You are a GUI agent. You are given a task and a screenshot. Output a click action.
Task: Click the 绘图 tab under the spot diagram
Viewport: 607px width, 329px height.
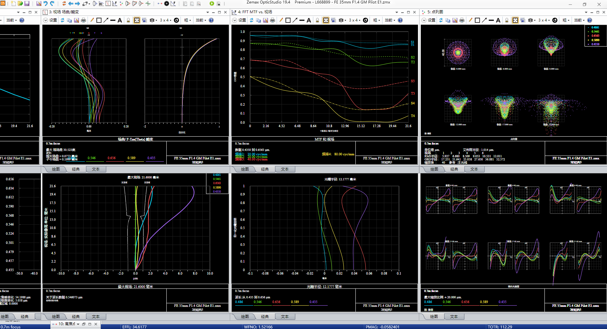click(434, 169)
